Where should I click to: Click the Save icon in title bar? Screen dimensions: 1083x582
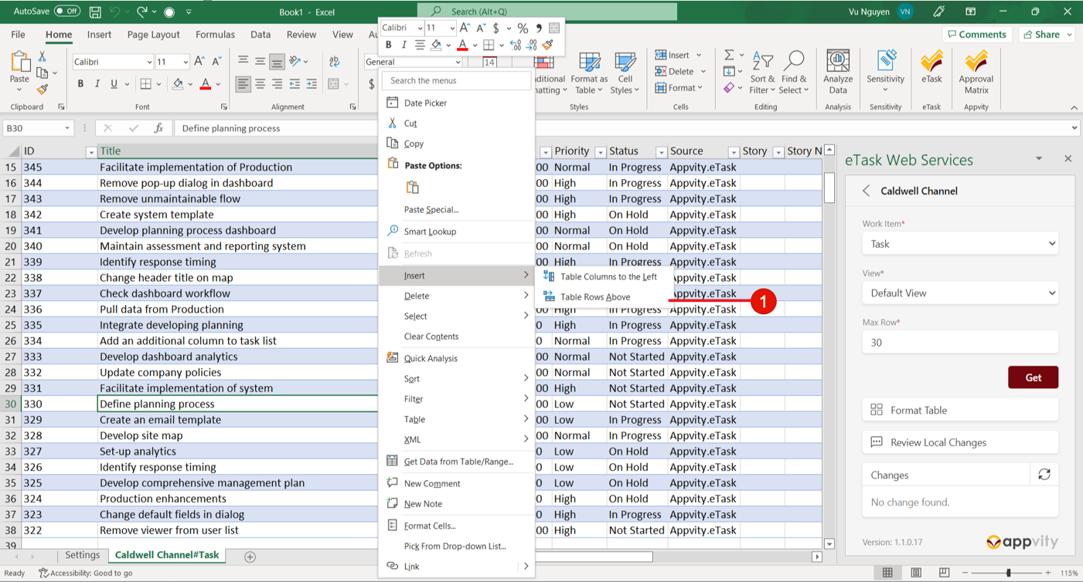[x=95, y=12]
